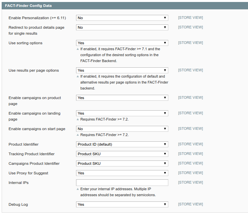
Task: Click the Use Proxy for Suggest label
Action: pos(28,173)
